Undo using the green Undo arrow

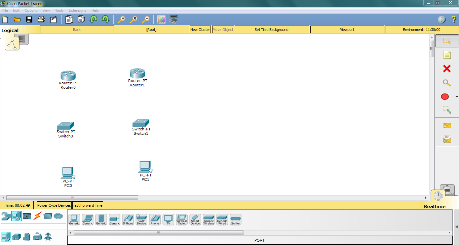93,19
